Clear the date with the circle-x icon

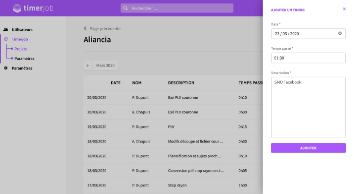tap(340, 33)
